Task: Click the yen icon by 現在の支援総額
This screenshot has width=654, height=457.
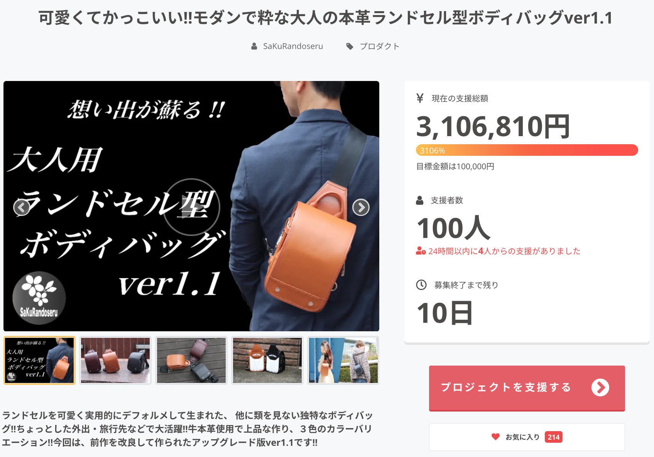Action: [x=420, y=98]
